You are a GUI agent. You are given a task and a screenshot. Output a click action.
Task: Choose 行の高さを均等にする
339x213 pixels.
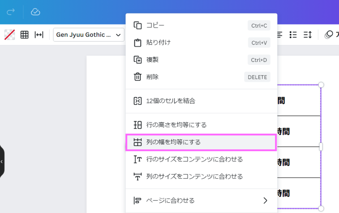coord(176,125)
